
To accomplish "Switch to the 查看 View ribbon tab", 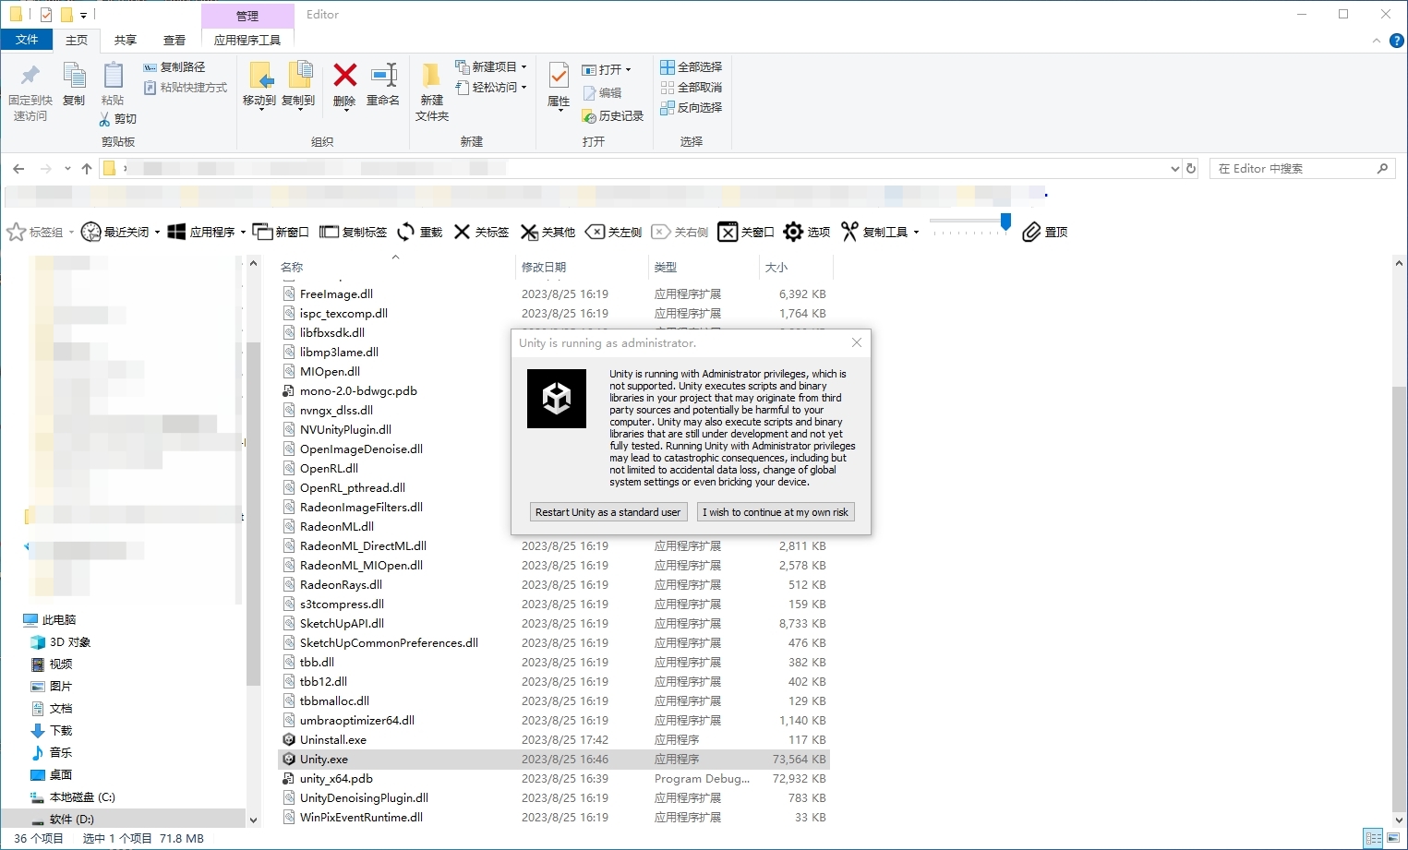I will 174,41.
